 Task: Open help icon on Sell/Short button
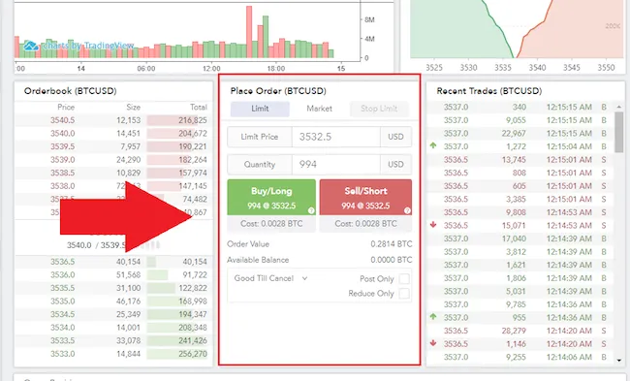pyautogui.click(x=407, y=210)
